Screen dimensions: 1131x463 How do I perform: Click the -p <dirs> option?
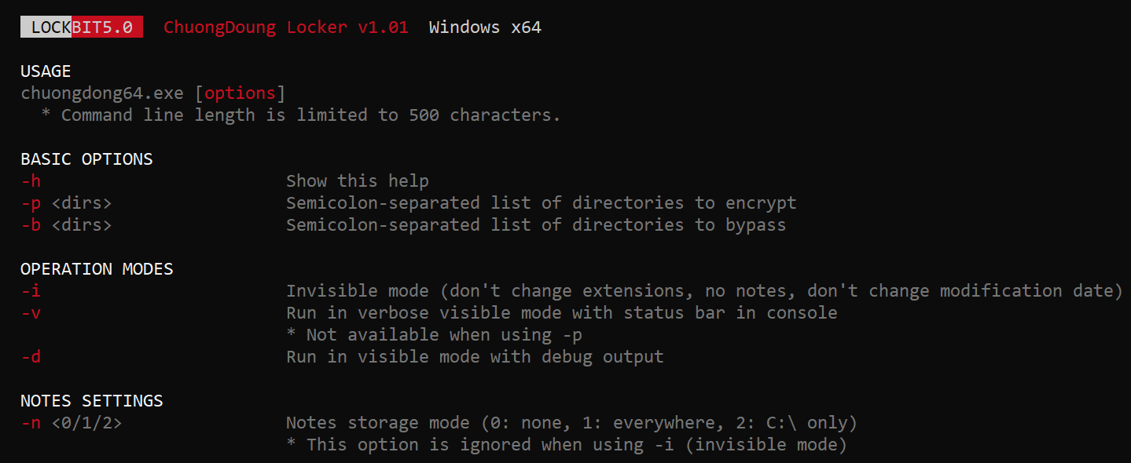(x=66, y=203)
